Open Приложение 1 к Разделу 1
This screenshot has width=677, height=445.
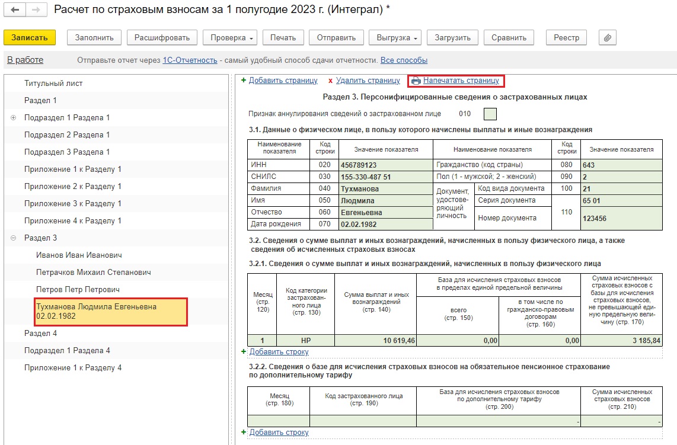[x=72, y=169]
